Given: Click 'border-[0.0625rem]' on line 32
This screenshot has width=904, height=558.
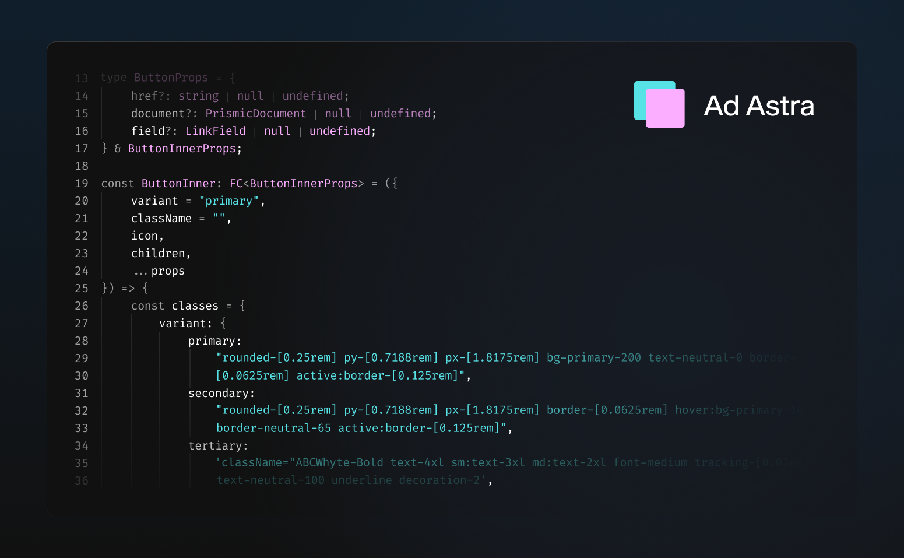Looking at the screenshot, I should pos(607,410).
